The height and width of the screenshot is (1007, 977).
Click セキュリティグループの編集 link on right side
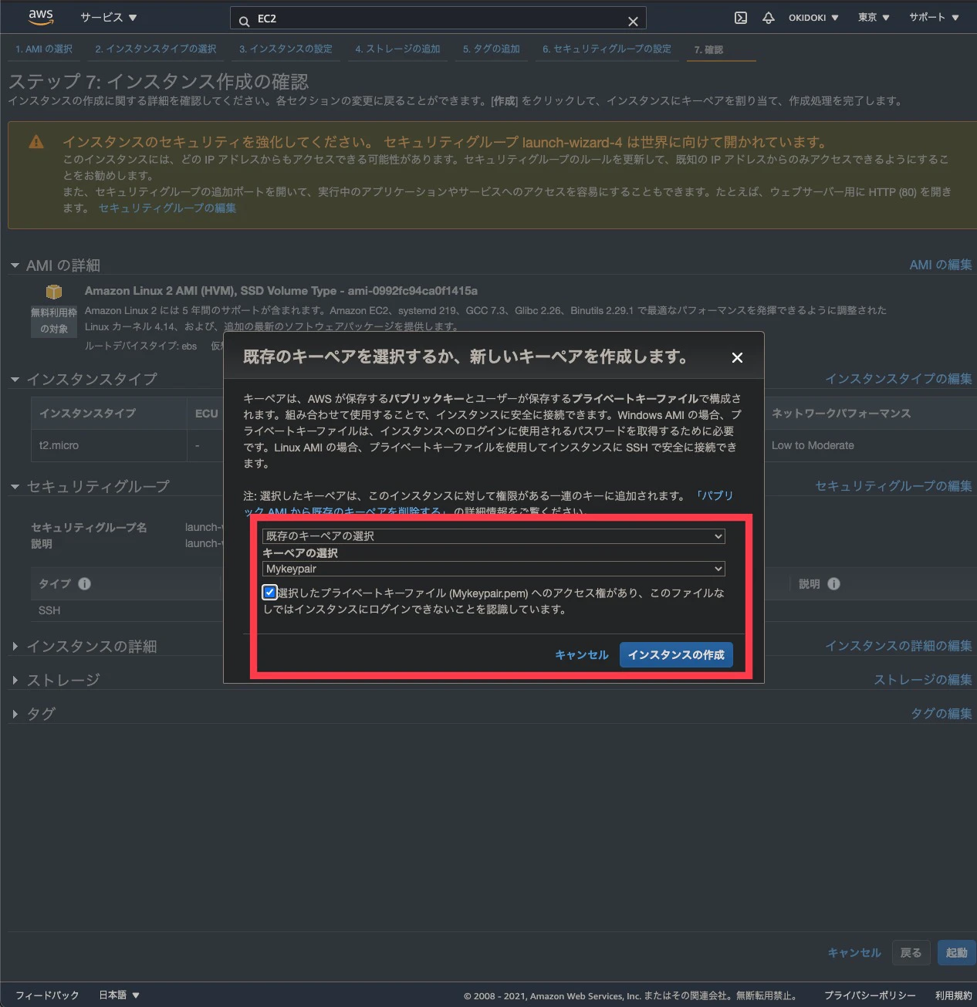pos(894,485)
